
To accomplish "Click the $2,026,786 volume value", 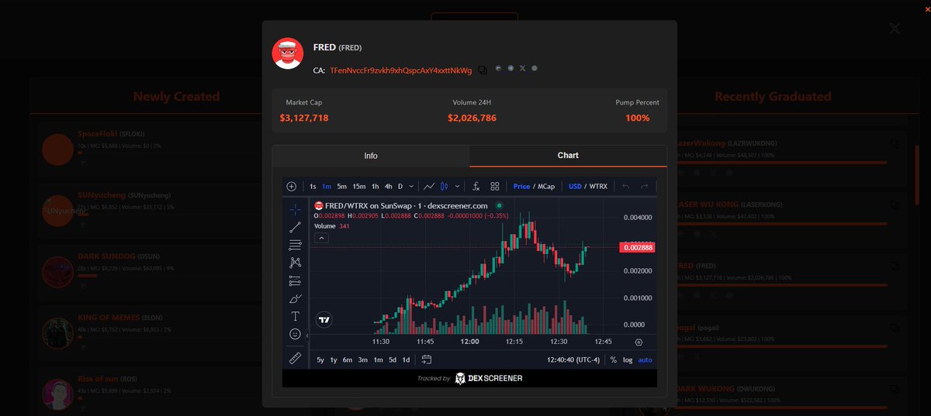I will pyautogui.click(x=472, y=118).
